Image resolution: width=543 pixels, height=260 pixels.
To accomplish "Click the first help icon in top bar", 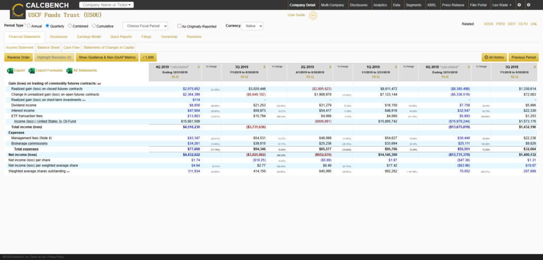I will pyautogui.click(x=519, y=5).
